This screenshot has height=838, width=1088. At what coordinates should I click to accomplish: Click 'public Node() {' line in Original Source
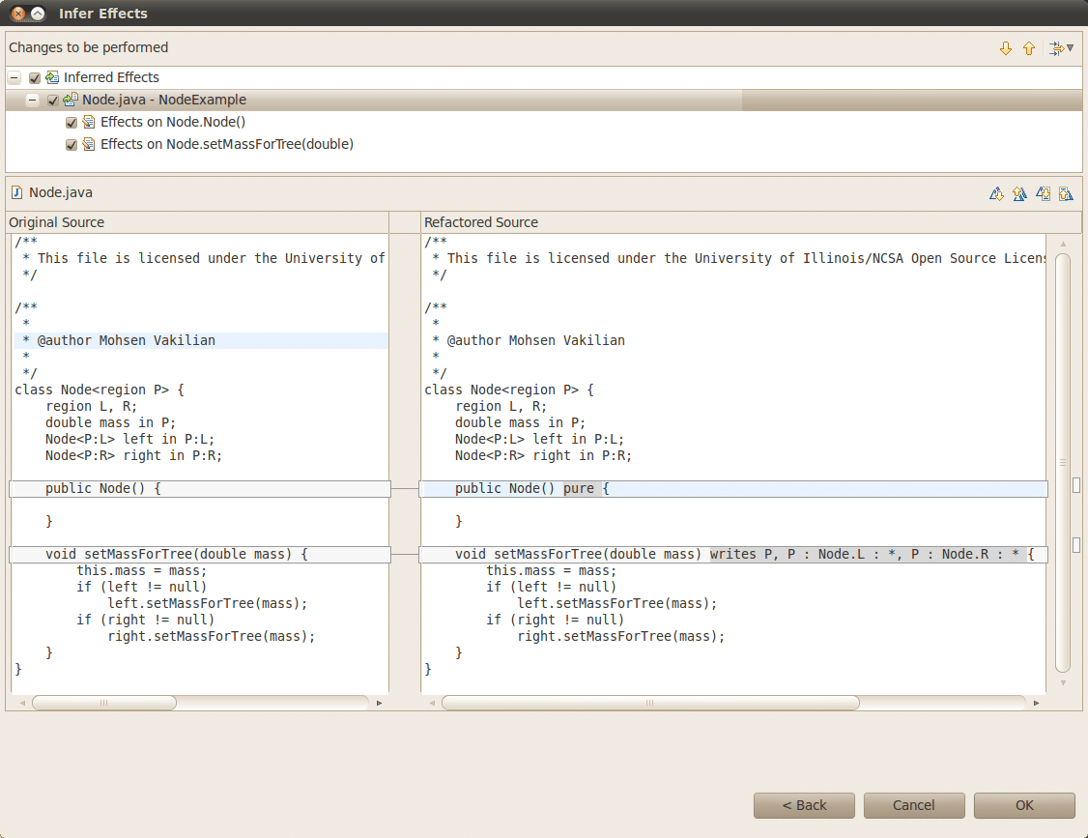click(x=103, y=488)
